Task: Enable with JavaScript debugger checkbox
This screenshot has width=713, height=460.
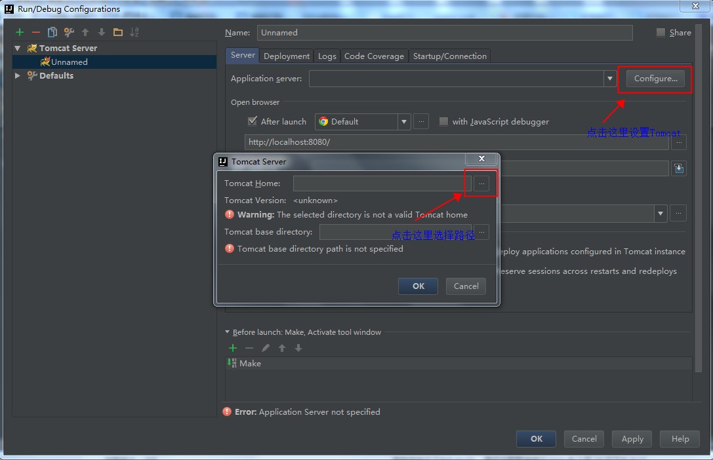Action: [443, 121]
